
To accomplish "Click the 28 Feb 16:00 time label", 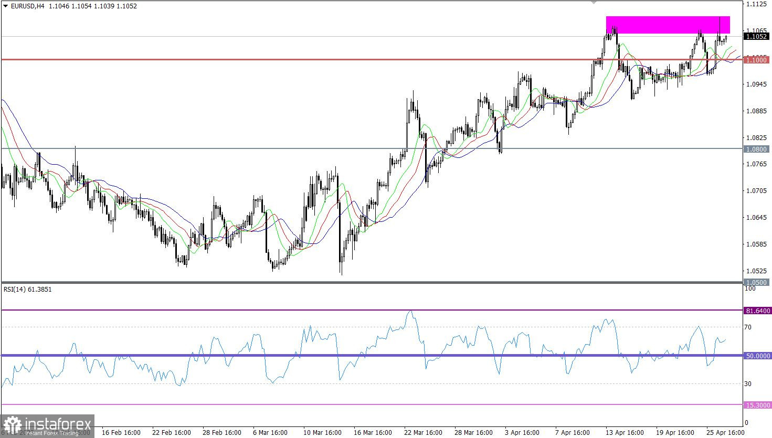I will tap(222, 433).
